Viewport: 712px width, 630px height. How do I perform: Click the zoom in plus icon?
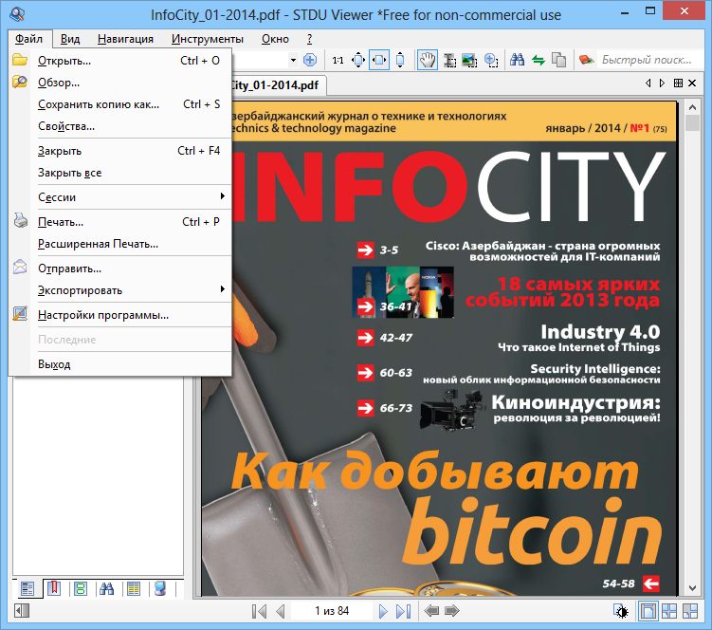tap(310, 60)
